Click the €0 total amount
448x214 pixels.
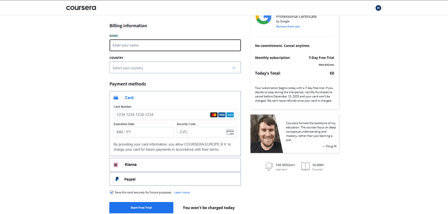(x=332, y=73)
